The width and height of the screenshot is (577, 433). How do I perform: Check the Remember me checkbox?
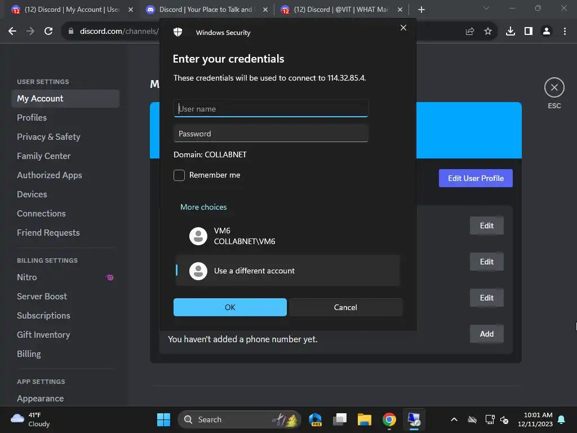tap(179, 175)
